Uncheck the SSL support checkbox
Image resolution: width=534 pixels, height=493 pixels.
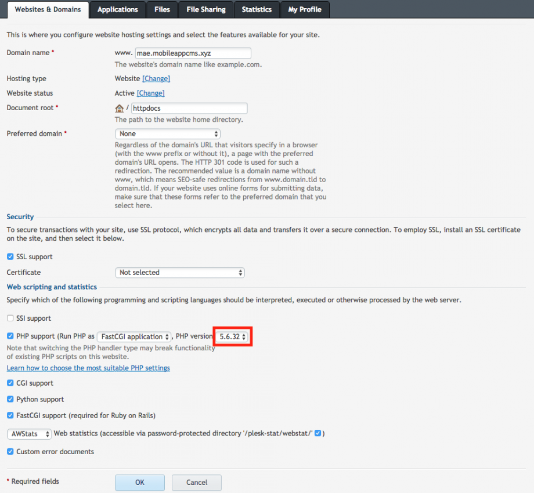tap(10, 257)
